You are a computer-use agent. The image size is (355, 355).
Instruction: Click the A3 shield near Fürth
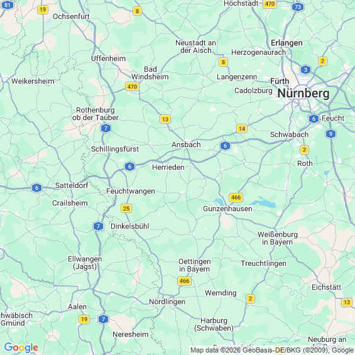pyautogui.click(x=305, y=70)
